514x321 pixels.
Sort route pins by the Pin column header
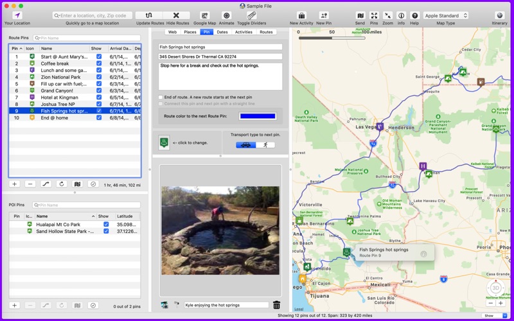pyautogui.click(x=16, y=48)
